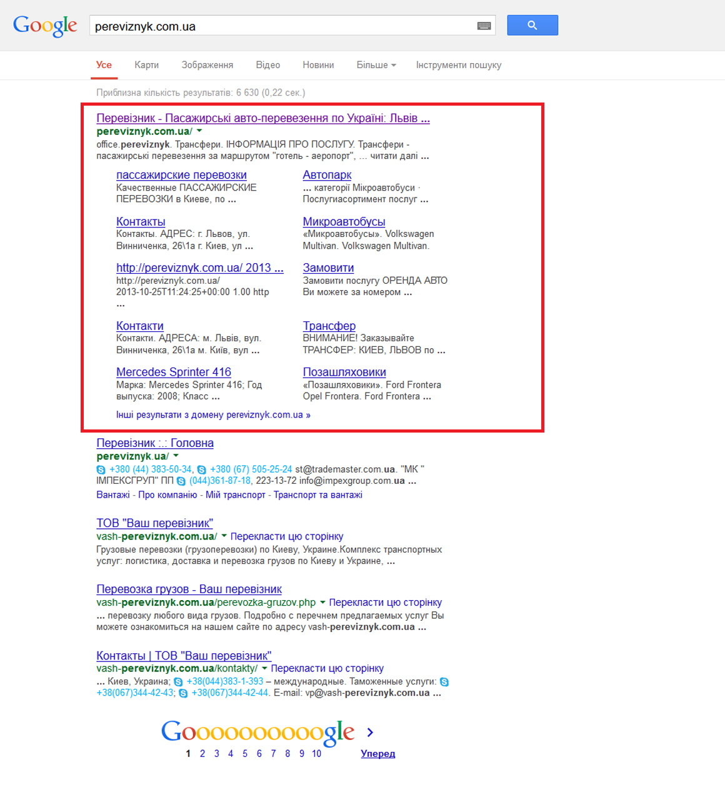Translate the perevozka-gruzov.php result page
The image size is (725, 797).
[386, 603]
